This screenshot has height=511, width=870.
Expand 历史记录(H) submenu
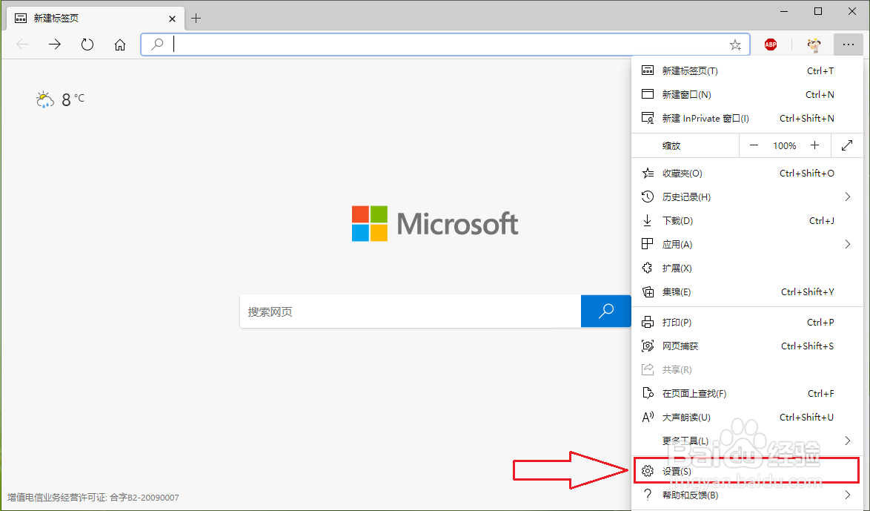coord(748,197)
